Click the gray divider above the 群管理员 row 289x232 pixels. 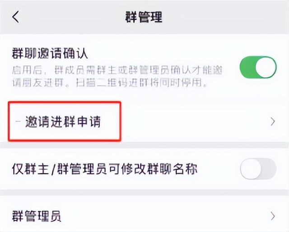click(144, 193)
